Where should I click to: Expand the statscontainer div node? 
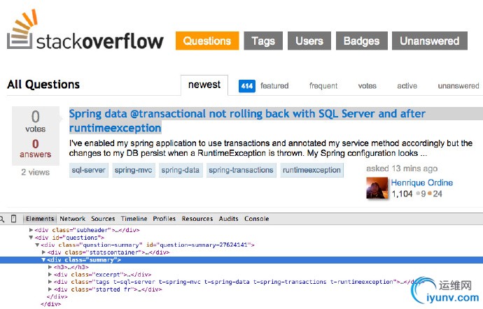pos(43,252)
